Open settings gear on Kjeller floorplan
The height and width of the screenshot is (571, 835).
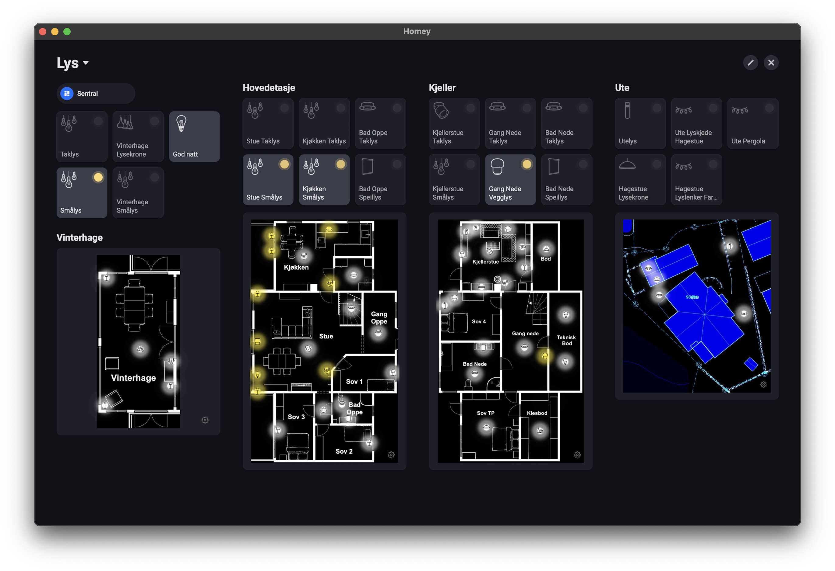click(x=577, y=455)
